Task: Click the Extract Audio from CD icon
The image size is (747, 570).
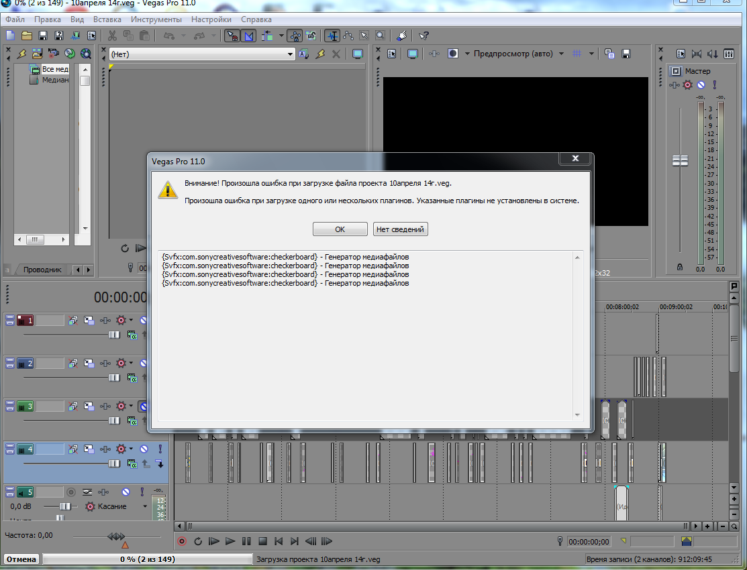Action: [x=70, y=54]
